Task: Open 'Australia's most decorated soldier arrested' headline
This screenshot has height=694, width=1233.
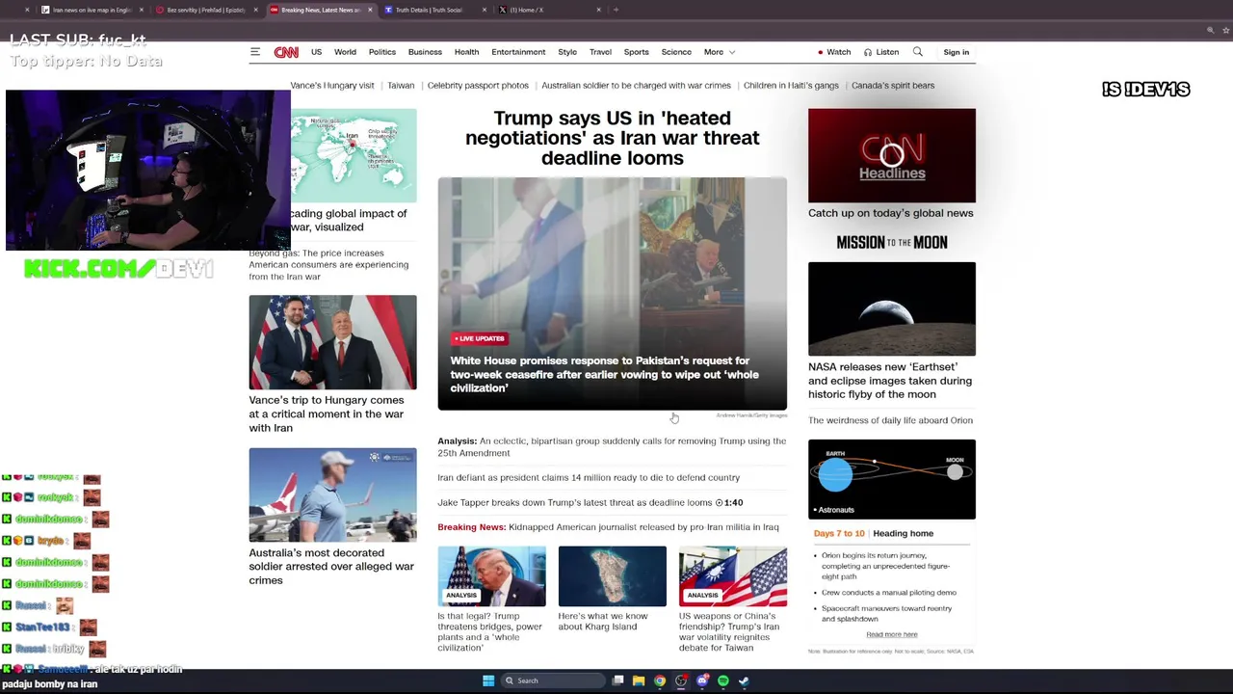Action: coord(331,566)
